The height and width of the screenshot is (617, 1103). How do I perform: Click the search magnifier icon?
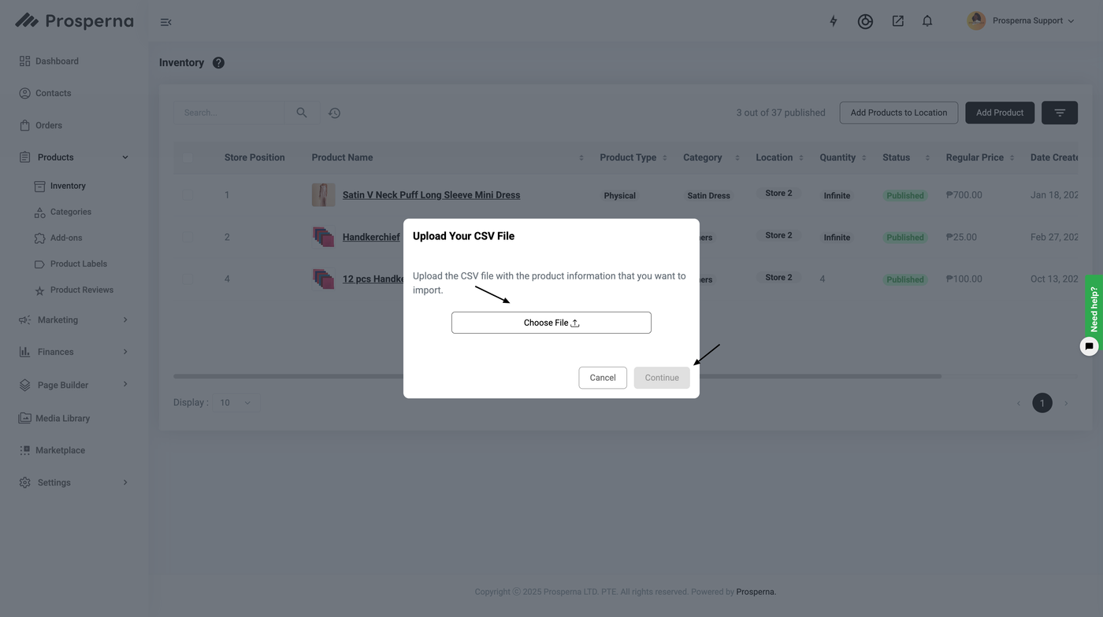click(x=302, y=113)
